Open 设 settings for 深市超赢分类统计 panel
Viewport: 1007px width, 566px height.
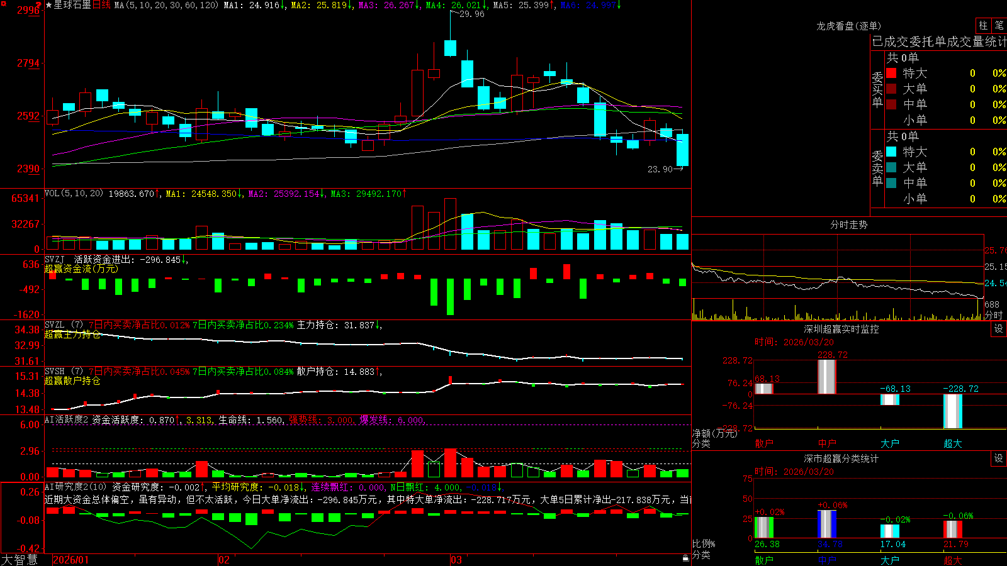pos(999,458)
